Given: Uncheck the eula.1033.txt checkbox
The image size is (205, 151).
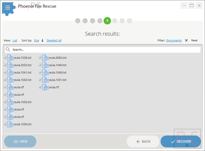Looking at the screenshot, I should click(x=5, y=102).
